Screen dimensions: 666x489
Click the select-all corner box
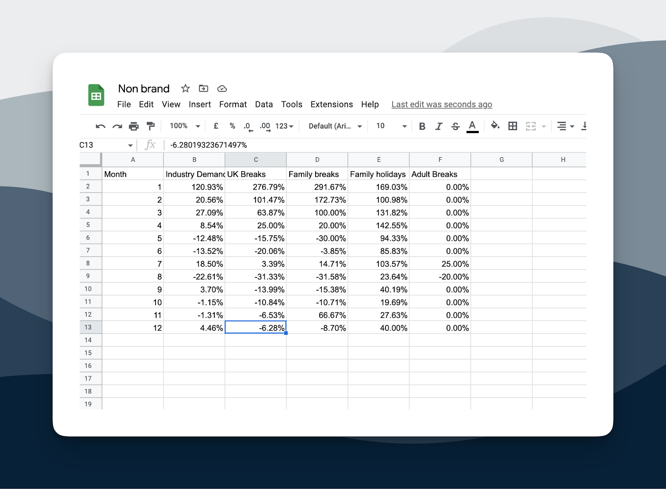pyautogui.click(x=90, y=160)
